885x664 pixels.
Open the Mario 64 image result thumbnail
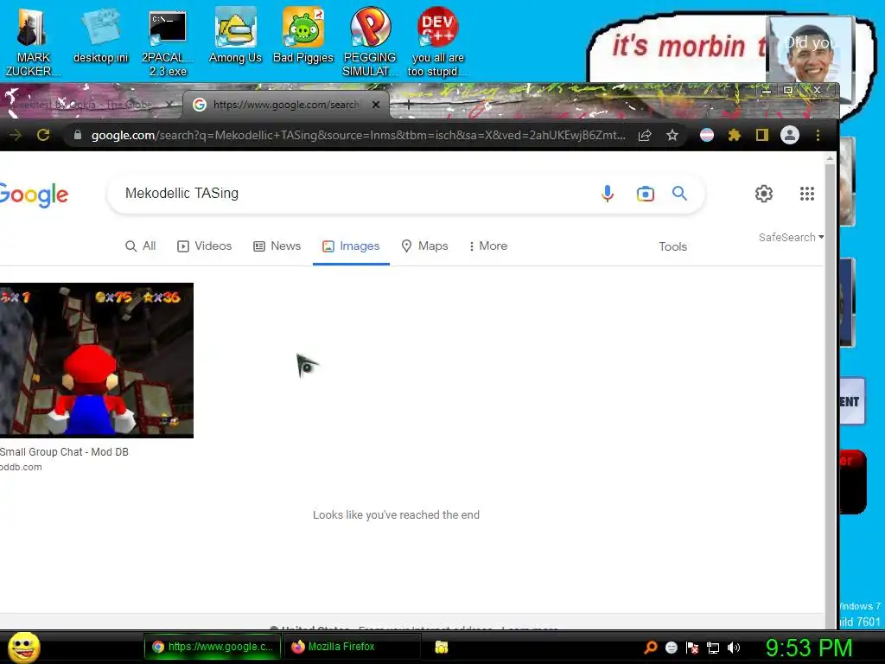pos(97,361)
